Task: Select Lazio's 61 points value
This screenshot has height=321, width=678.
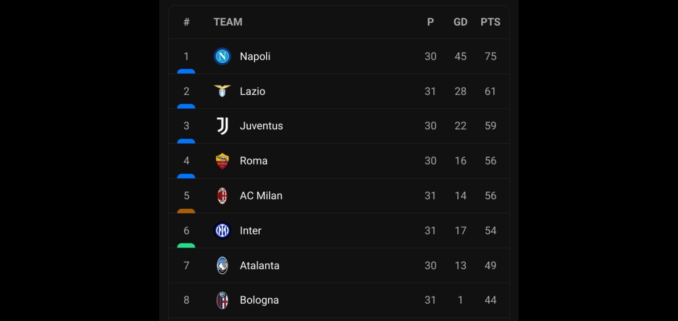Action: point(490,91)
